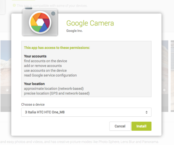Viewport: 174px width, 145px height.
Task: Click the Google Camera title text
Action: point(90,23)
